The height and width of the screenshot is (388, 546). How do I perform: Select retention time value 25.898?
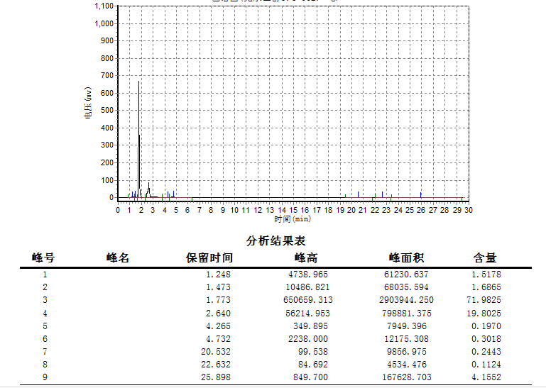pyautogui.click(x=216, y=377)
